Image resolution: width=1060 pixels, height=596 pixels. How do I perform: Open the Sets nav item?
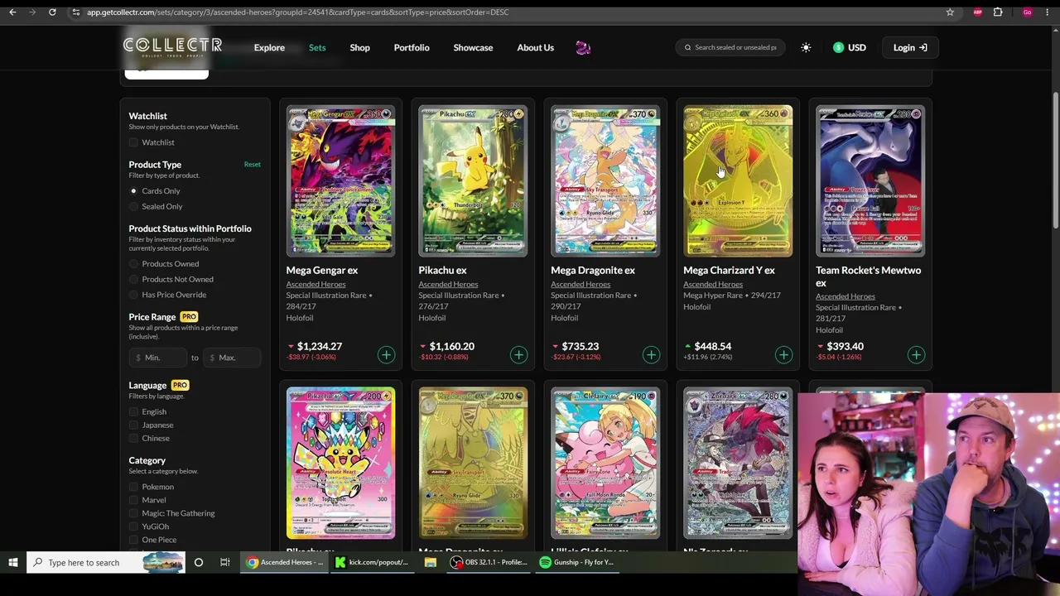point(317,48)
